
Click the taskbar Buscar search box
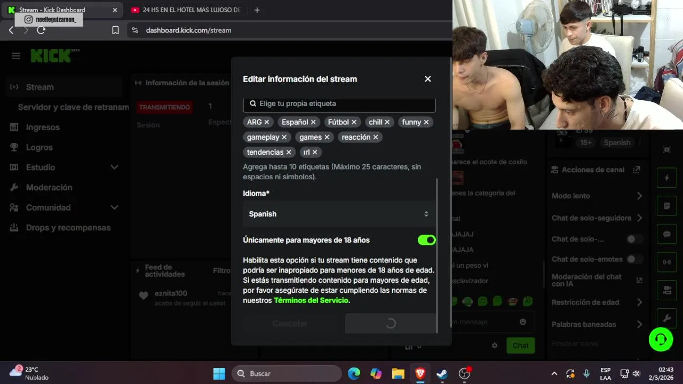287,374
